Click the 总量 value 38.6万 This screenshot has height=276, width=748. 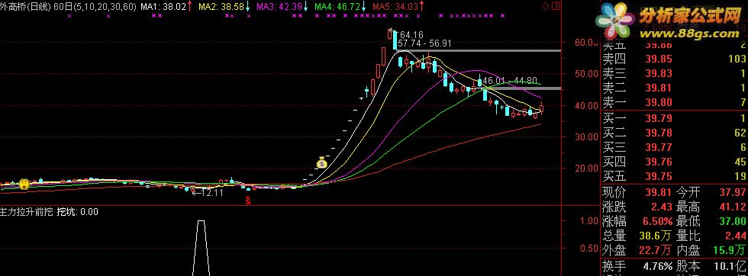pos(656,236)
